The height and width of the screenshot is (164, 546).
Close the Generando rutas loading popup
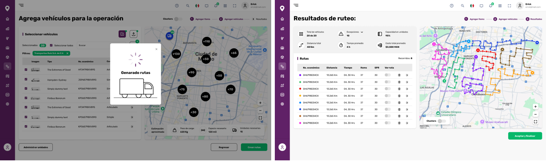click(157, 49)
